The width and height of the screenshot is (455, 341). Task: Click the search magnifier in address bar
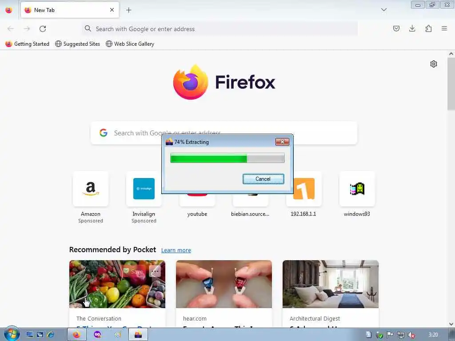88,28
